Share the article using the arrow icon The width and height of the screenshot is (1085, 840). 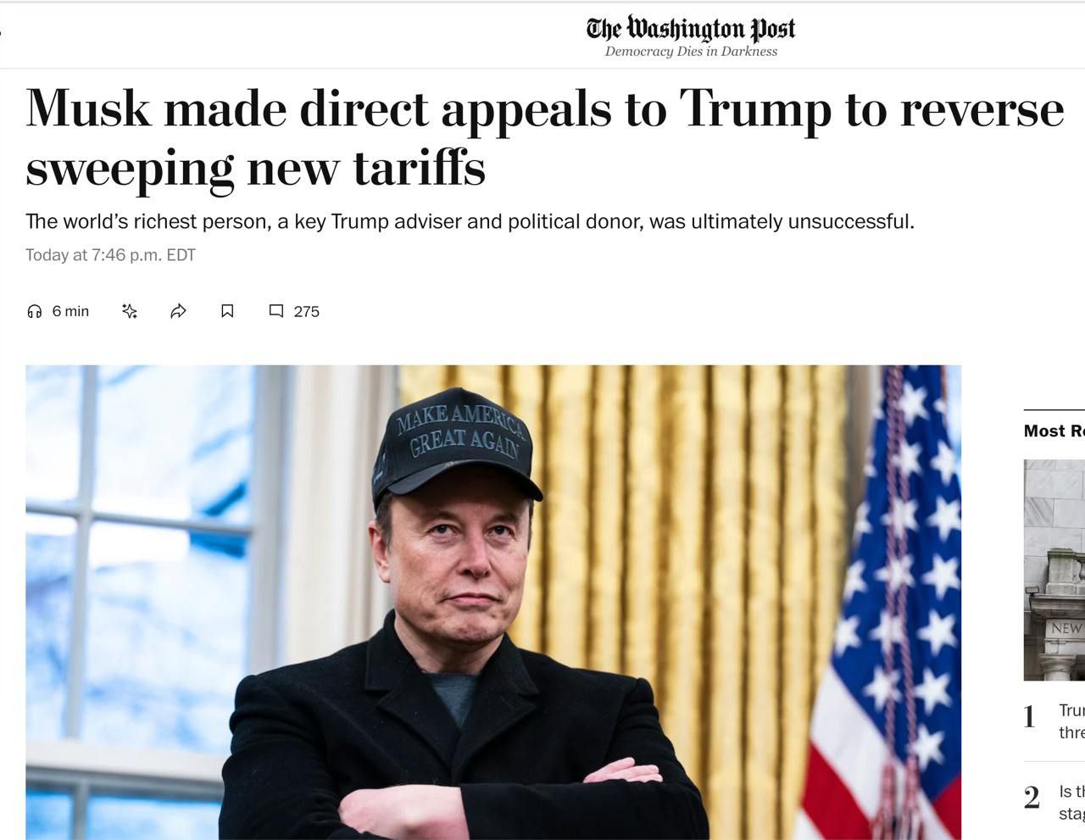click(178, 311)
